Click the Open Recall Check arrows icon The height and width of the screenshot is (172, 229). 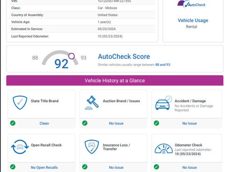(20, 147)
